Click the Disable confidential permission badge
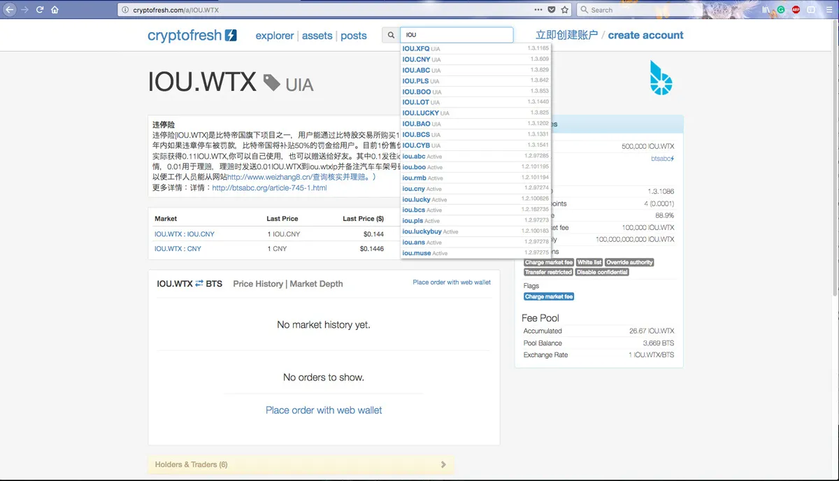 [602, 272]
